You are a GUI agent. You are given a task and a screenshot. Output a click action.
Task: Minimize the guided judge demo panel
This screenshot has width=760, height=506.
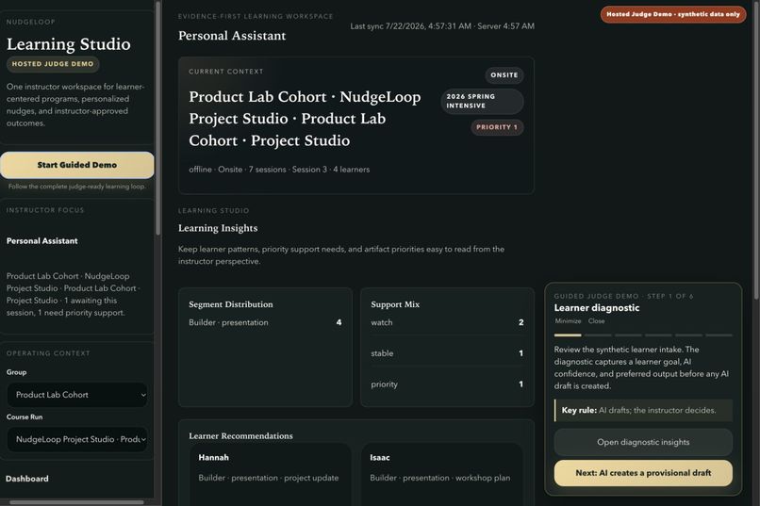(568, 321)
